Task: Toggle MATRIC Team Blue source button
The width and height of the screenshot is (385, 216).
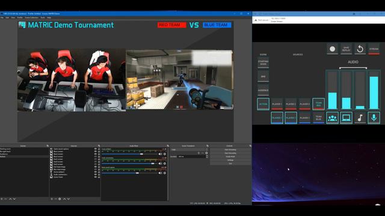Action: tap(318, 118)
